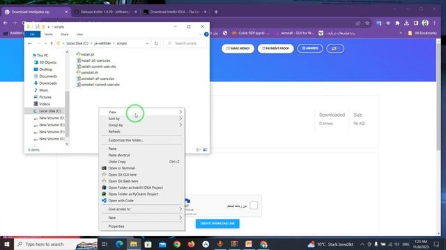The width and height of the screenshot is (446, 250).
Task: Open the notification center icon
Action: click(437, 244)
